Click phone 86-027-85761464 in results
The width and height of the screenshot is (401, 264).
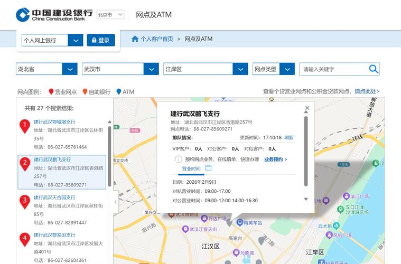pyautogui.click(x=60, y=147)
